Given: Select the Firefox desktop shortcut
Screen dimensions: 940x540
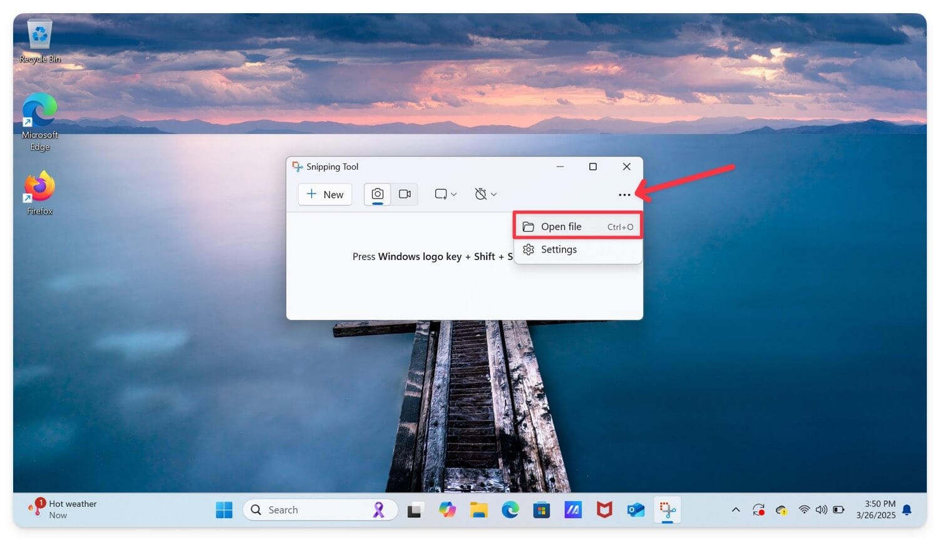Looking at the screenshot, I should pos(39,193).
